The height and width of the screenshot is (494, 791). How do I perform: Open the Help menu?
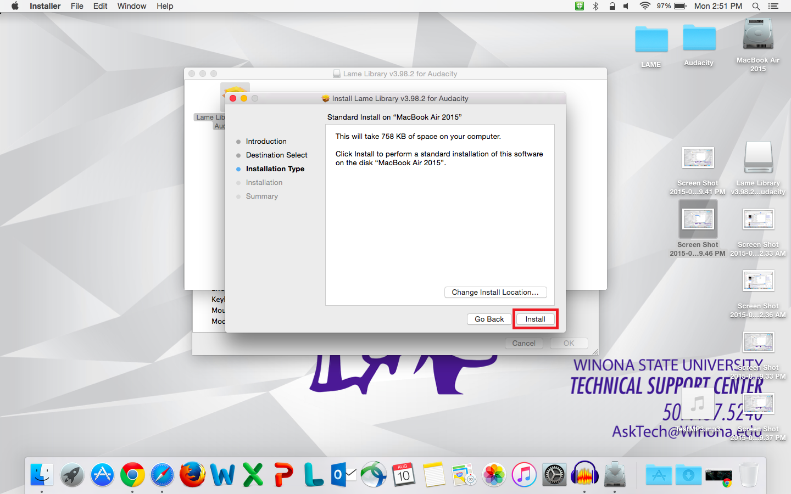[165, 6]
